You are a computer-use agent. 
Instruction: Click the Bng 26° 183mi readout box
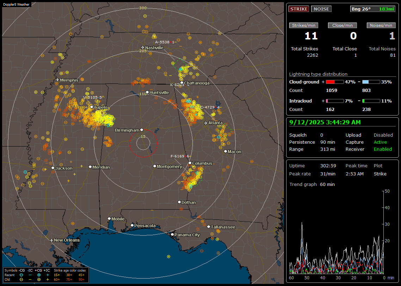click(373, 9)
